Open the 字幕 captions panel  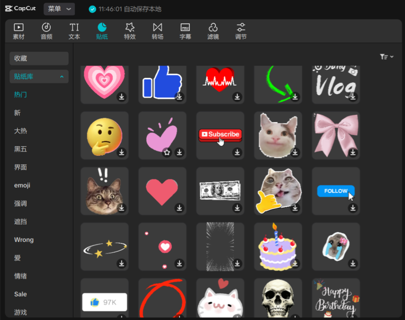[185, 31]
